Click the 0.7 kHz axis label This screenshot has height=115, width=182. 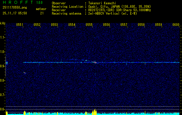(x=2, y=95)
